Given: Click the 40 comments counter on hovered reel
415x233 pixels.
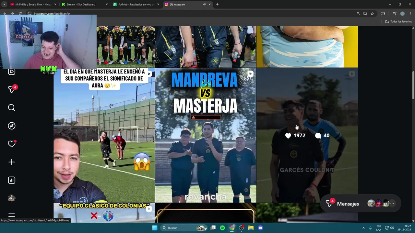Looking at the screenshot, I should [x=322, y=136].
